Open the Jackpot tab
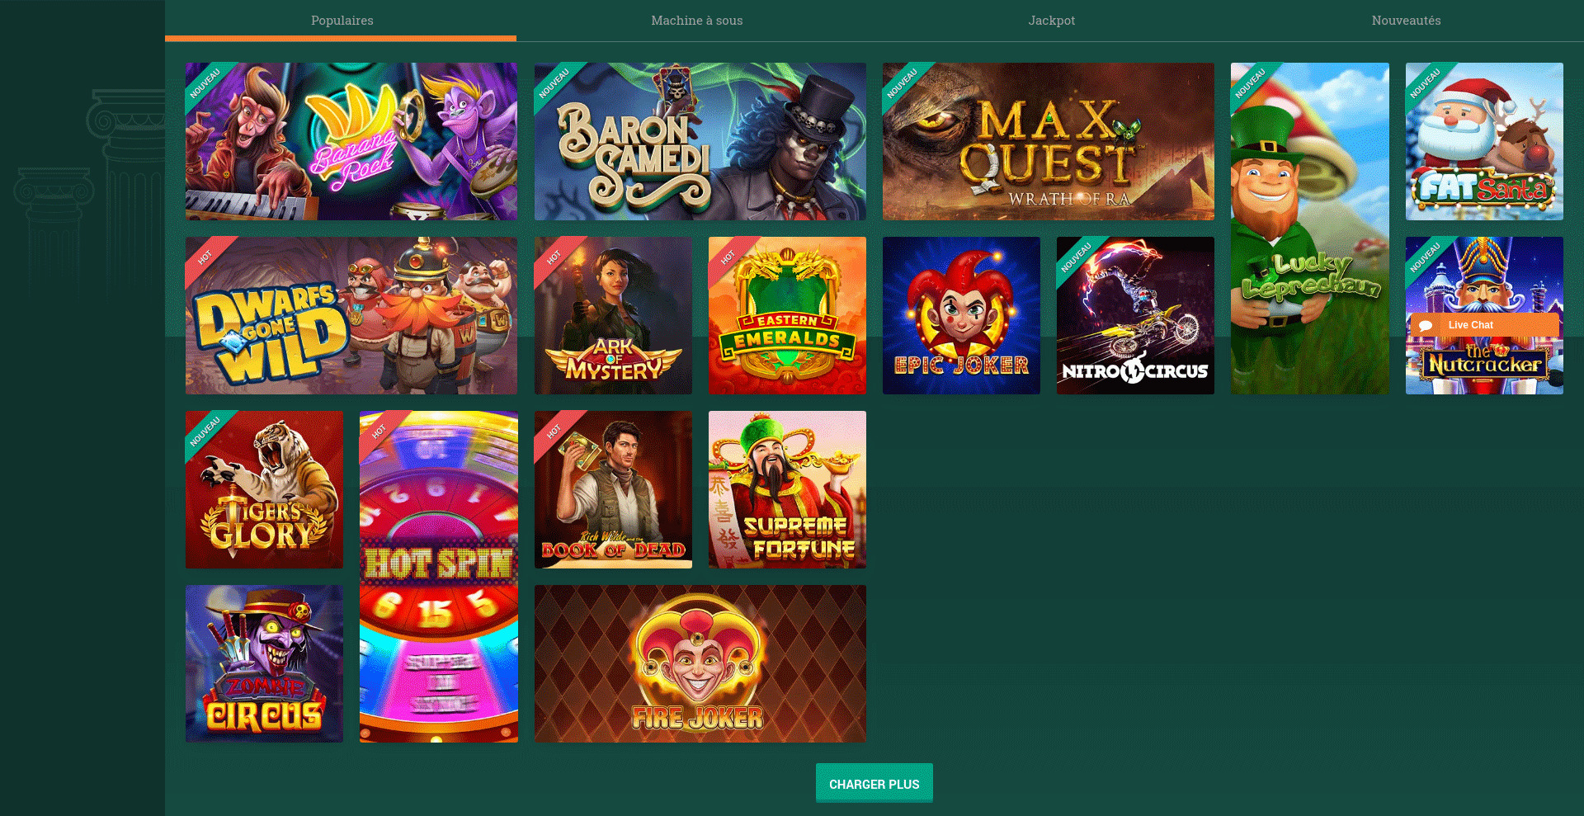 tap(1052, 21)
